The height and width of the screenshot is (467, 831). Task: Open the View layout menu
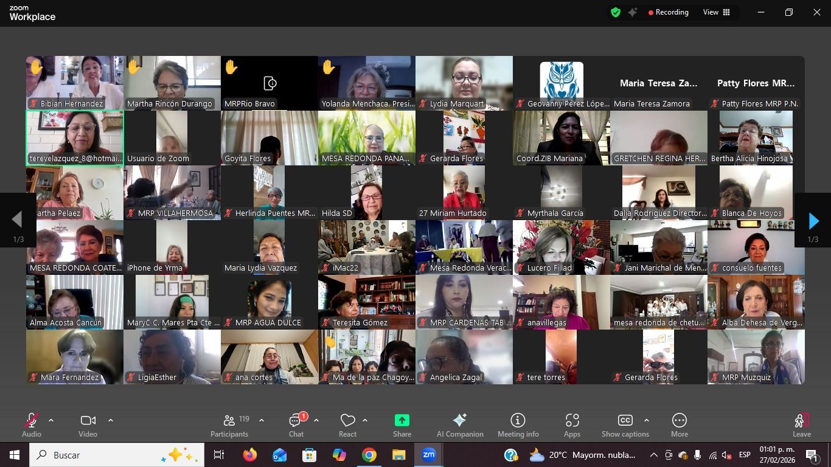point(717,12)
